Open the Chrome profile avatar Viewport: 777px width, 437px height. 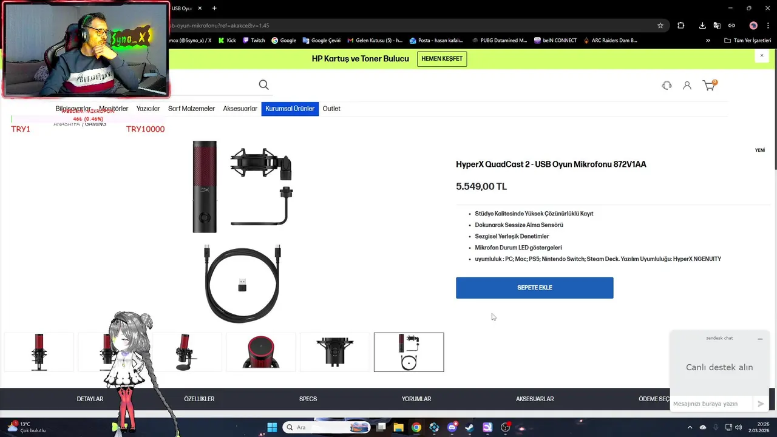point(753,25)
